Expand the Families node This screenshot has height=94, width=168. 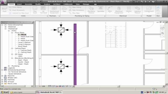(2, 80)
